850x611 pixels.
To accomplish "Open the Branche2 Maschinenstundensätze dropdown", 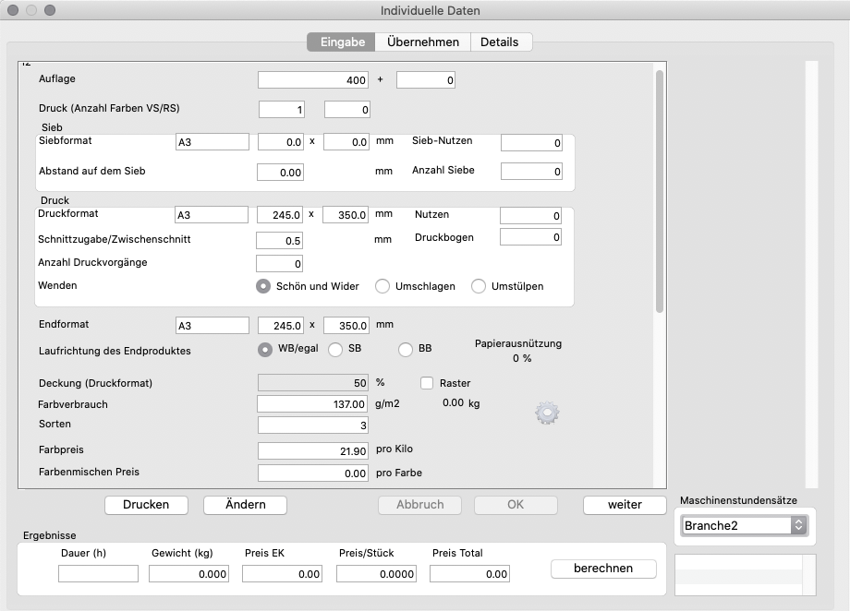I will [x=744, y=525].
